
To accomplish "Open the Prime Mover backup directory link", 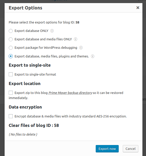I will (70, 93).
